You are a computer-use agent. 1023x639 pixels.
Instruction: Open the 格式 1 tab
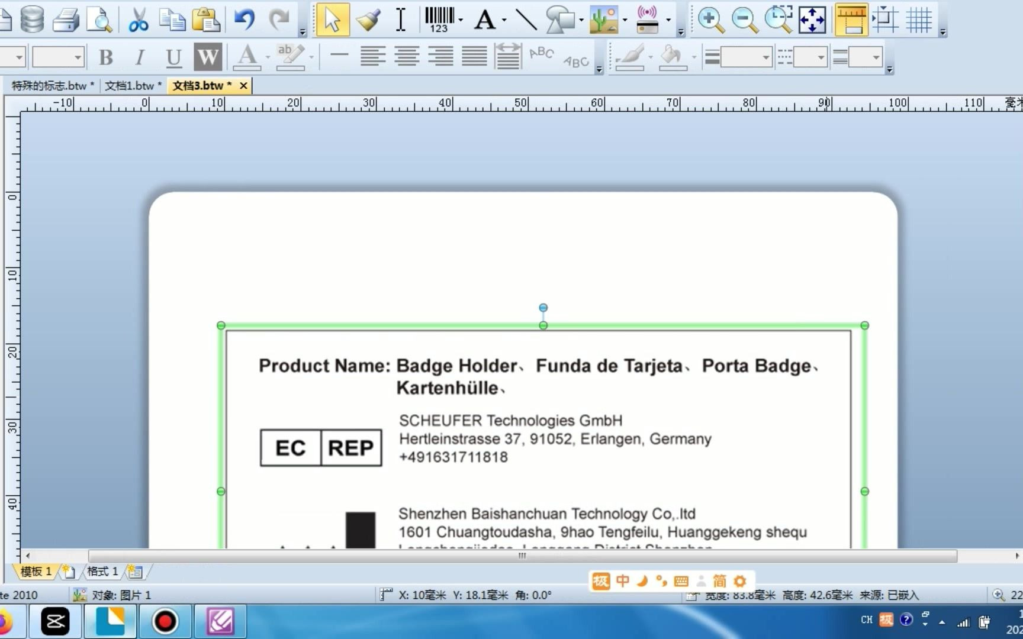[x=102, y=572]
